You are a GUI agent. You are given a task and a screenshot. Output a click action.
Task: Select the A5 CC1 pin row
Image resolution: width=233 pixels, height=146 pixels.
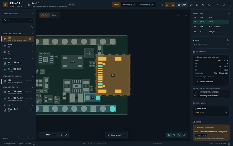[x=211, y=27]
